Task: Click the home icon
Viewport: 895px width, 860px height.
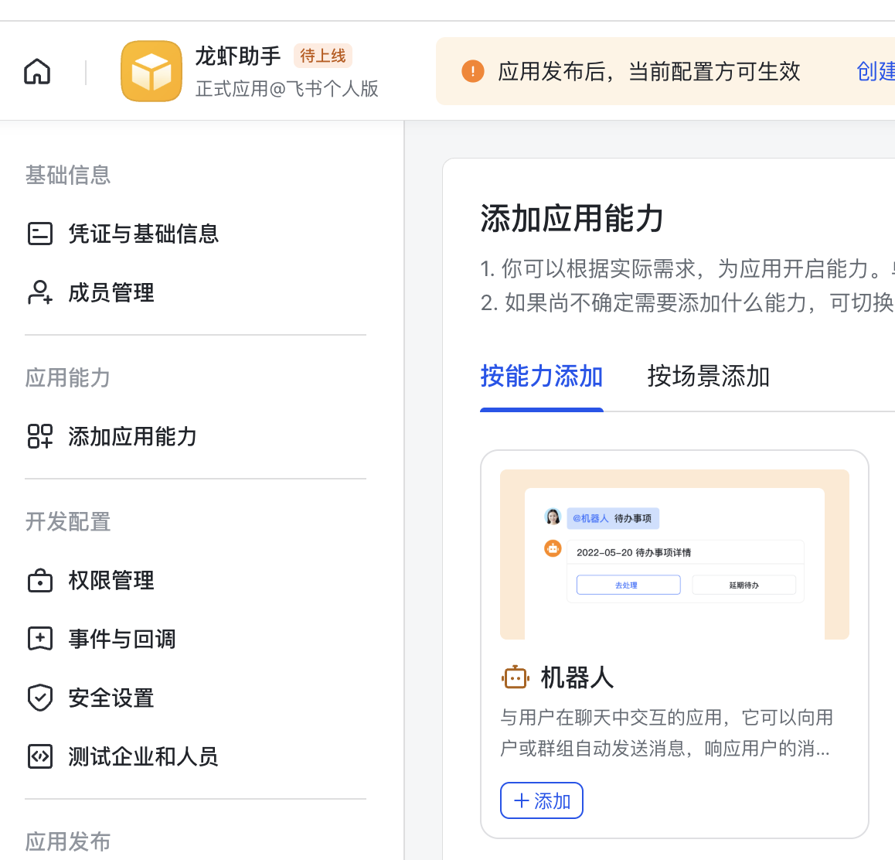Action: click(x=37, y=72)
